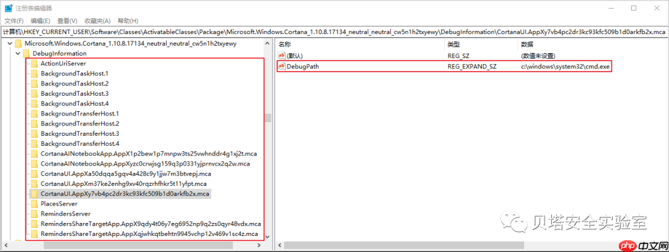Select CortanaUI.AppXm37ke2enhg9xv40rqzrhfhkr5t11yfpt.mca key
Image resolution: width=669 pixels, height=252 pixels.
click(x=124, y=183)
